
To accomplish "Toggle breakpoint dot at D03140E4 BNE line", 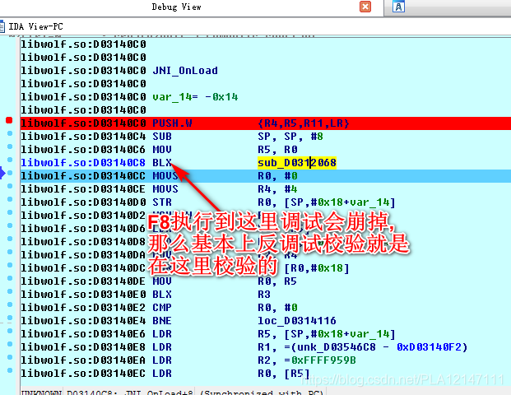I will pyautogui.click(x=10, y=318).
